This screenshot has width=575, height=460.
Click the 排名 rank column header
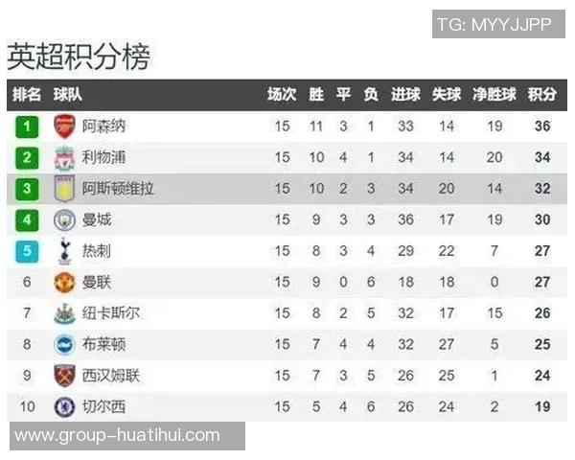tap(27, 95)
